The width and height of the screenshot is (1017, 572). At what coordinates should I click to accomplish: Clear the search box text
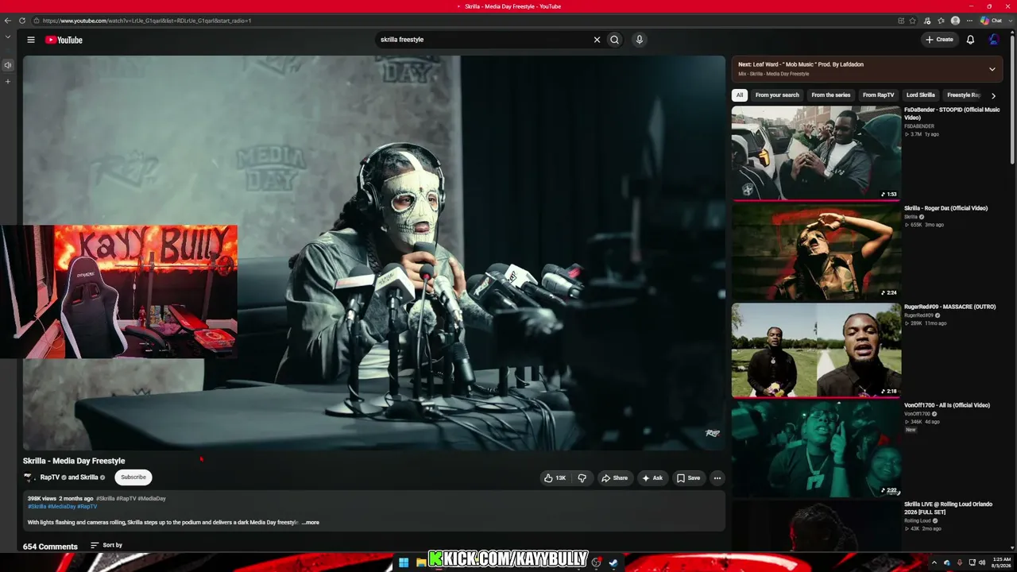tap(597, 40)
